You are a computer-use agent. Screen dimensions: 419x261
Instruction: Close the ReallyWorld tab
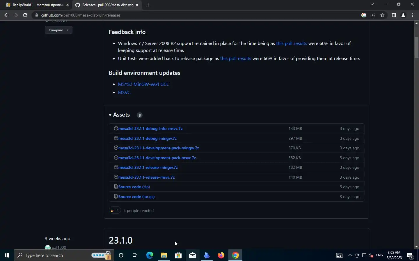pyautogui.click(x=68, y=5)
